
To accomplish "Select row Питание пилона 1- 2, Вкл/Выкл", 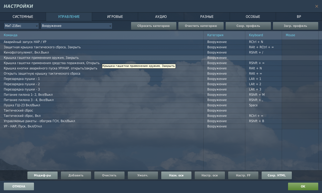I will (x=159, y=95).
